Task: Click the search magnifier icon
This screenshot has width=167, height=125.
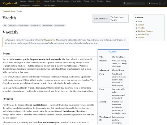Action: [125, 3]
